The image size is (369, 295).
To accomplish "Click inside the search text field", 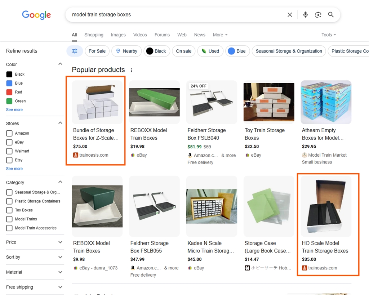I will 177,14.
